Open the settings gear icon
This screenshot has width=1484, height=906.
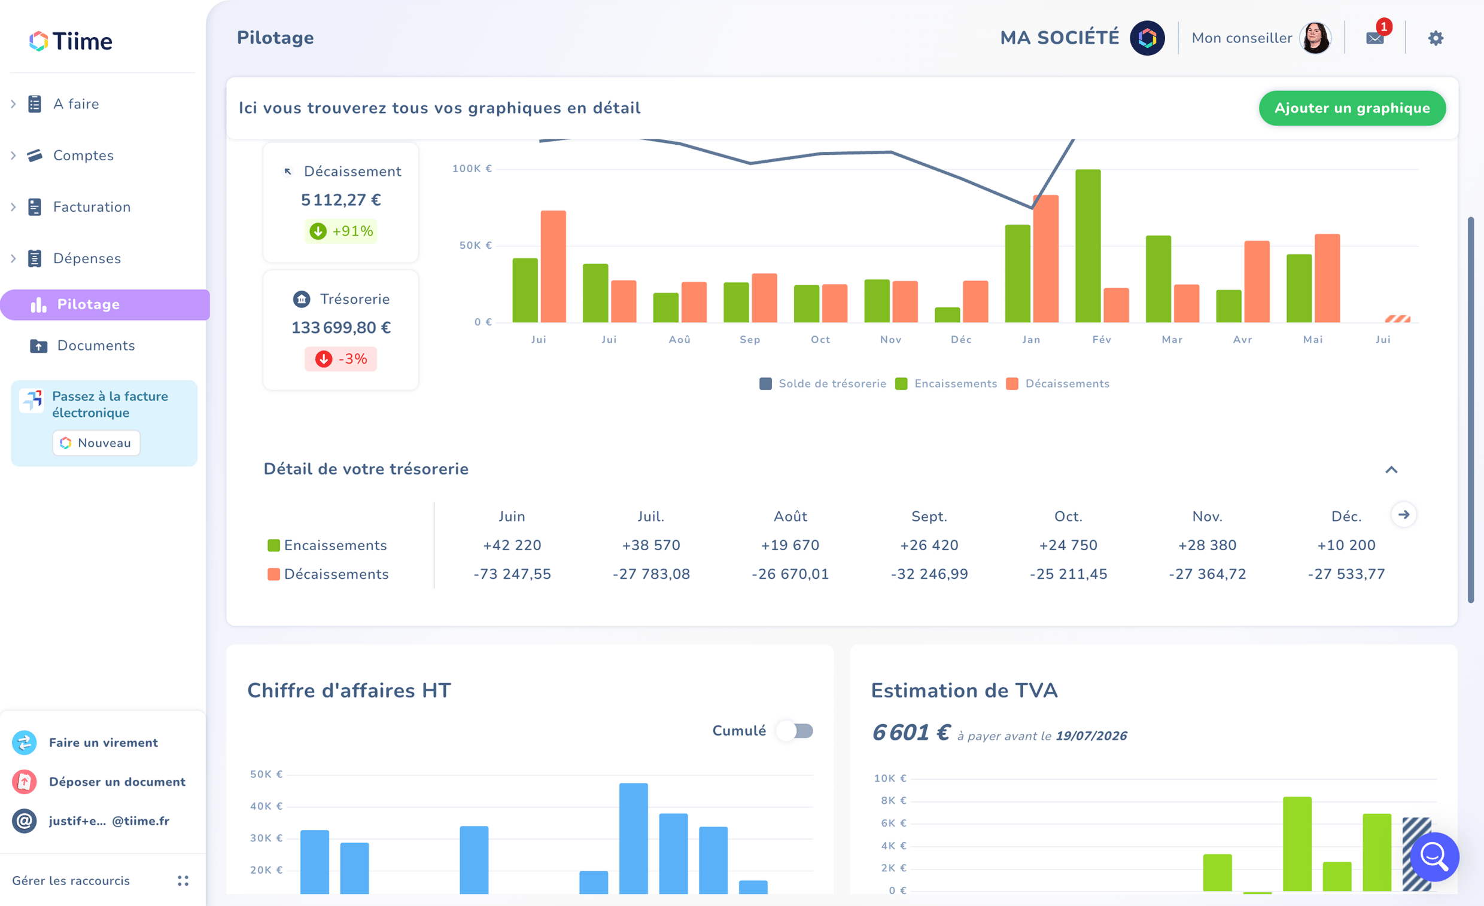tap(1435, 38)
